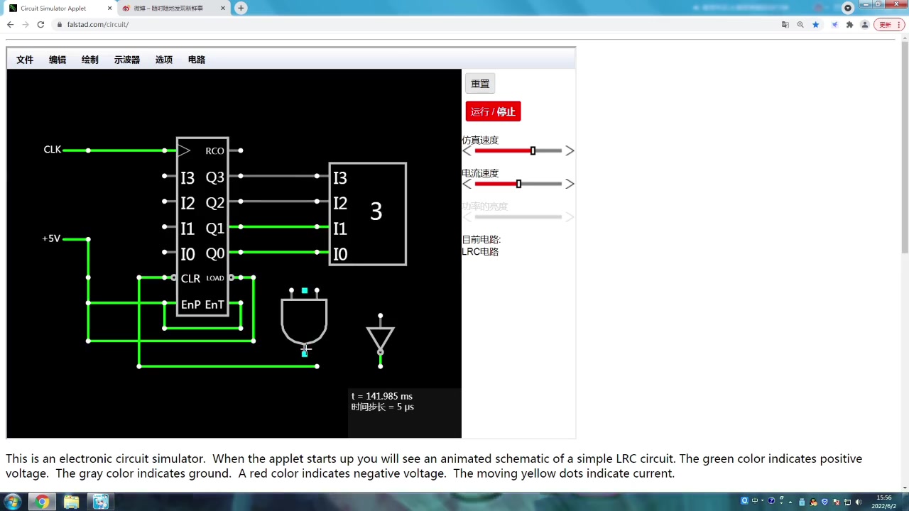Open browser extensions puzzle icon
The image size is (909, 511).
849,24
